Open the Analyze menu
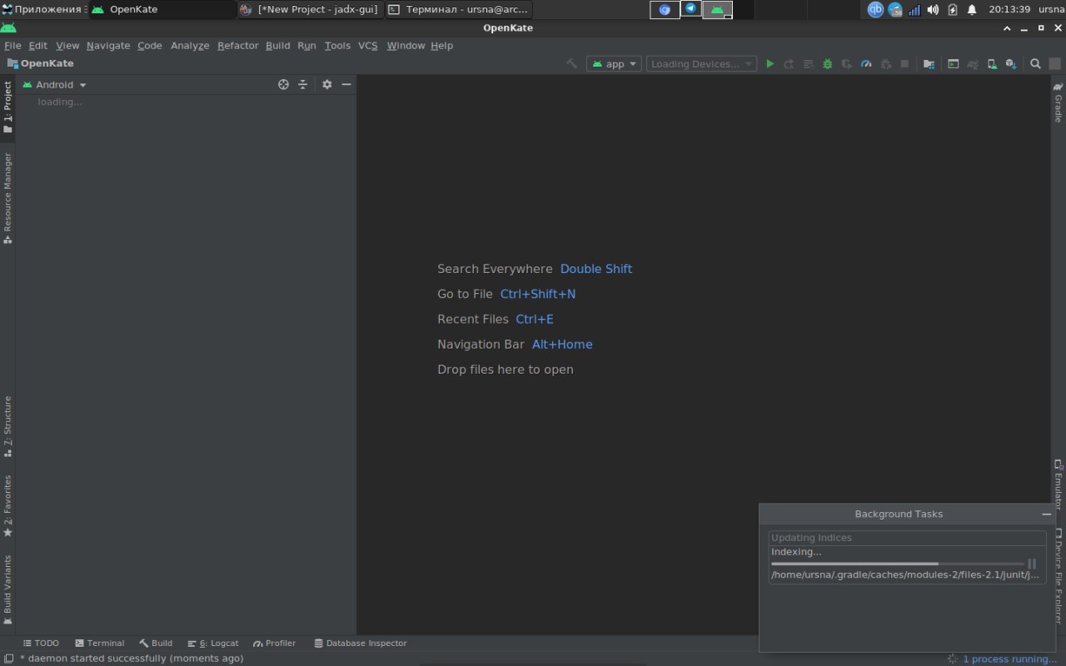Viewport: 1066px width, 666px height. tap(190, 46)
